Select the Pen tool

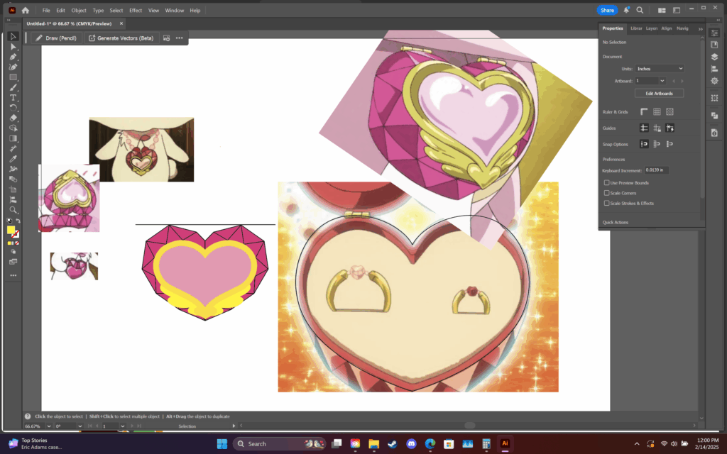[13, 57]
